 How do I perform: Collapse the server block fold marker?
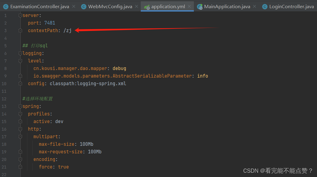tap(20, 15)
